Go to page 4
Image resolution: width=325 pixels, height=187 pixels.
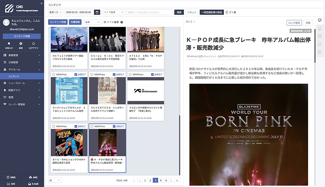click(x=161, y=180)
